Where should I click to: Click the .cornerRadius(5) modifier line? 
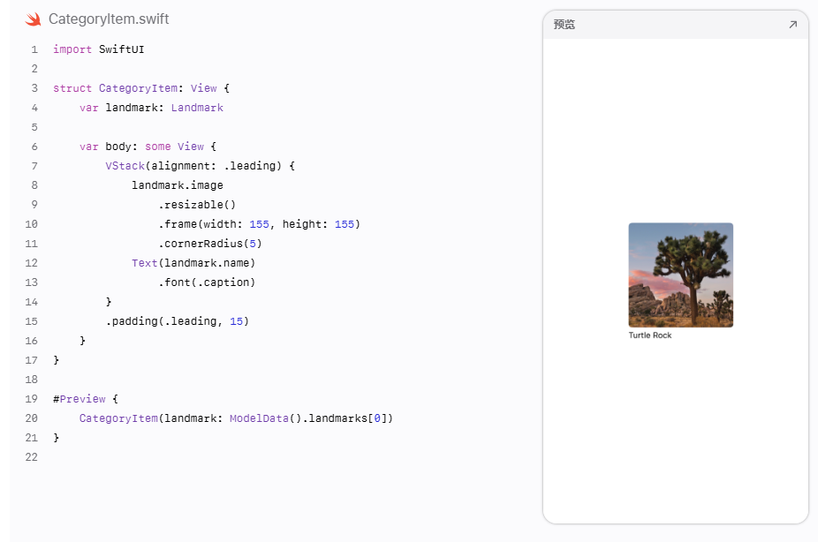tap(210, 244)
